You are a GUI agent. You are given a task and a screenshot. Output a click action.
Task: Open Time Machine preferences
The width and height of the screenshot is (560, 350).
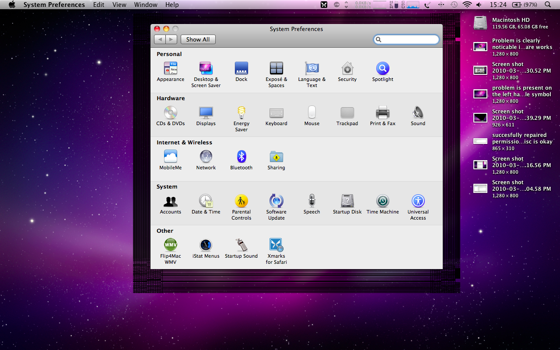click(383, 204)
